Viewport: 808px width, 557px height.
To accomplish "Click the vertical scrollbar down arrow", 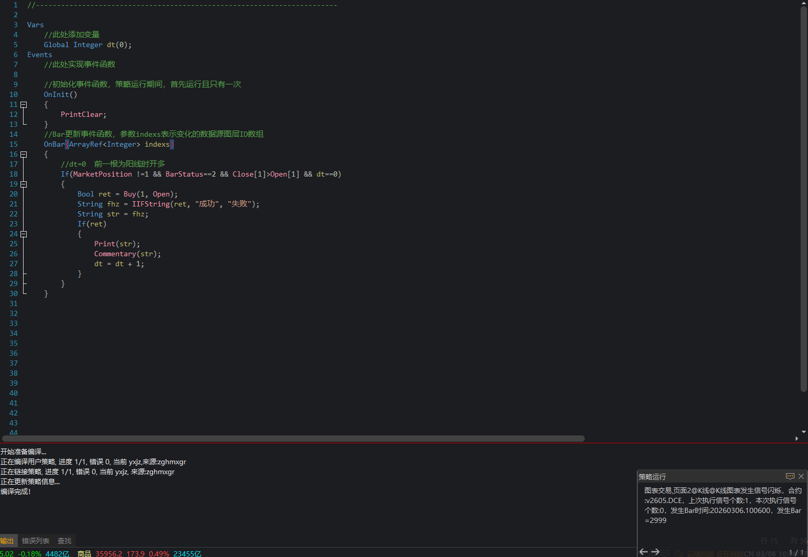I will 804,432.
